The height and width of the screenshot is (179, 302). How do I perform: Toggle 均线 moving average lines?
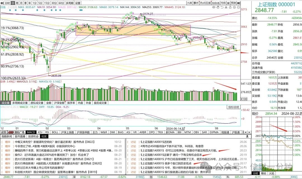tap(223, 3)
